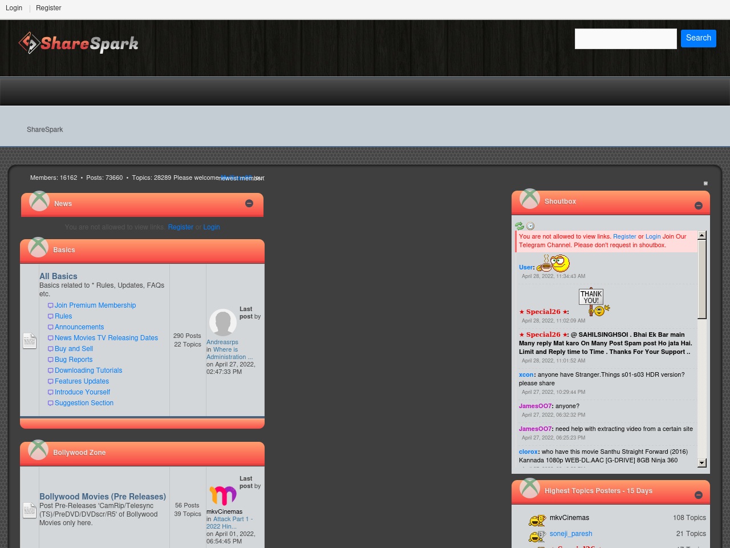Click Xbox icon in Basics header
The height and width of the screenshot is (548, 730).
[38, 247]
